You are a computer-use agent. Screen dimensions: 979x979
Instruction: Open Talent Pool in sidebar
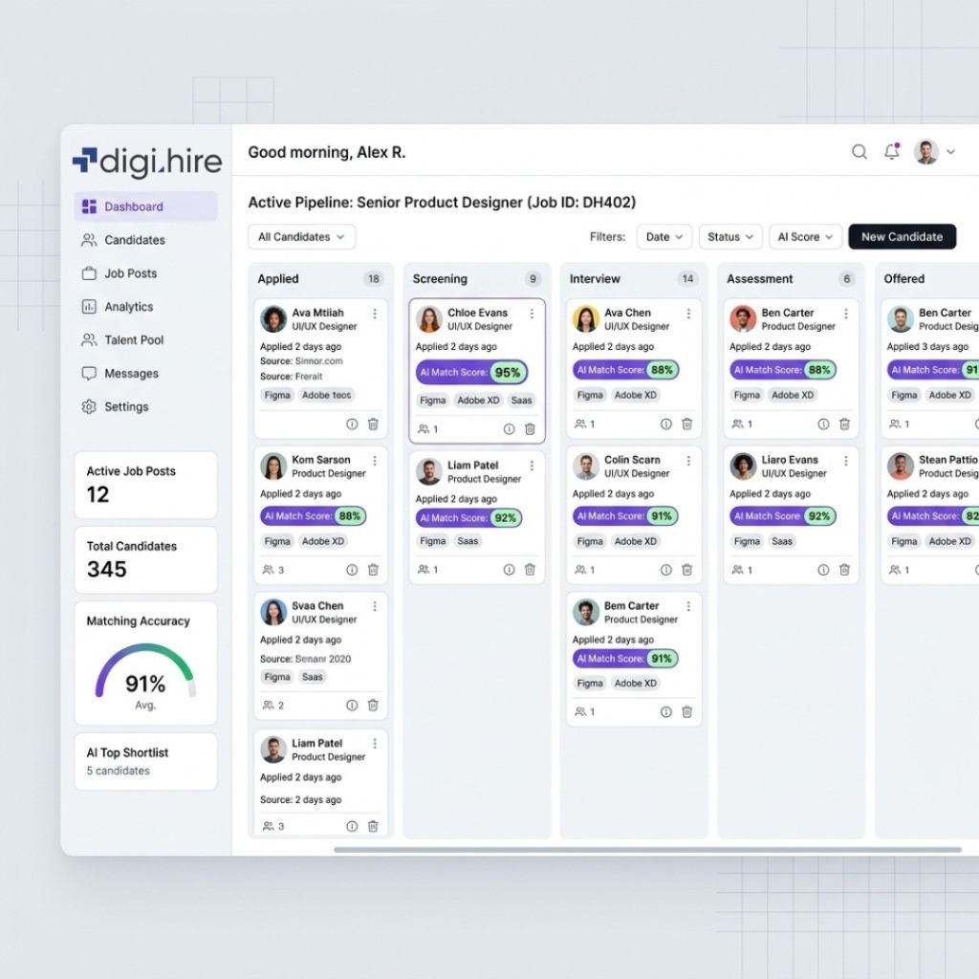point(122,340)
